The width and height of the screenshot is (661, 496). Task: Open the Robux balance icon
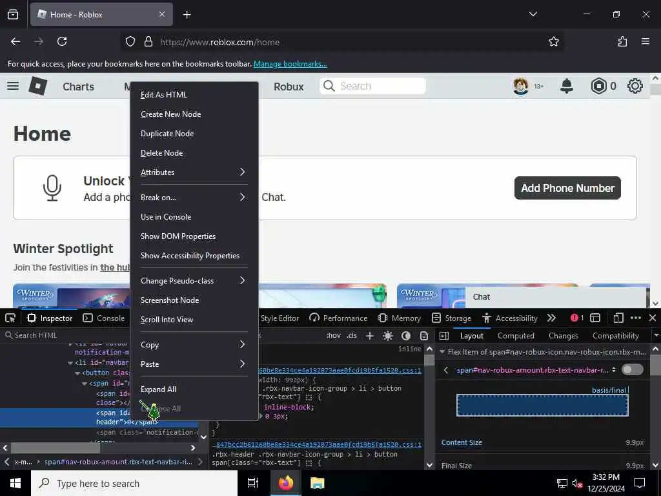point(598,86)
